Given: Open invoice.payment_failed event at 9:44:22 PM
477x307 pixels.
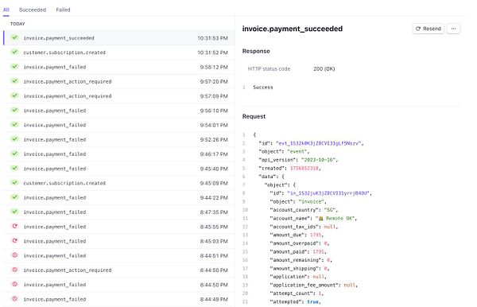Looking at the screenshot, I should click(x=119, y=198).
